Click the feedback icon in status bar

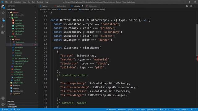192,109
